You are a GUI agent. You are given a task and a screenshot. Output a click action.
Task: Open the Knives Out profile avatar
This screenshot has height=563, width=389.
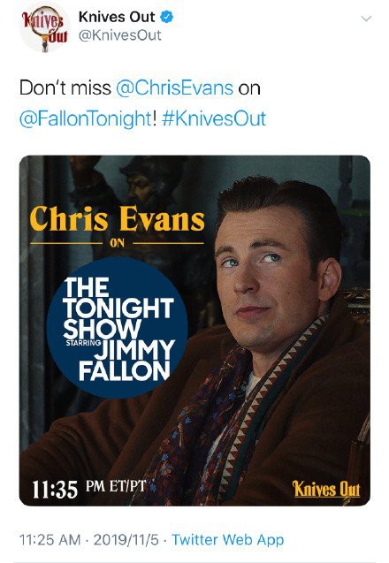click(45, 27)
